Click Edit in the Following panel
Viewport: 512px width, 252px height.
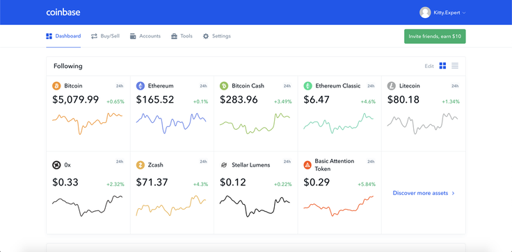429,66
